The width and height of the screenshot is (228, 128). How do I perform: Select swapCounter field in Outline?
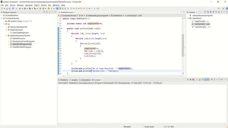[200, 21]
